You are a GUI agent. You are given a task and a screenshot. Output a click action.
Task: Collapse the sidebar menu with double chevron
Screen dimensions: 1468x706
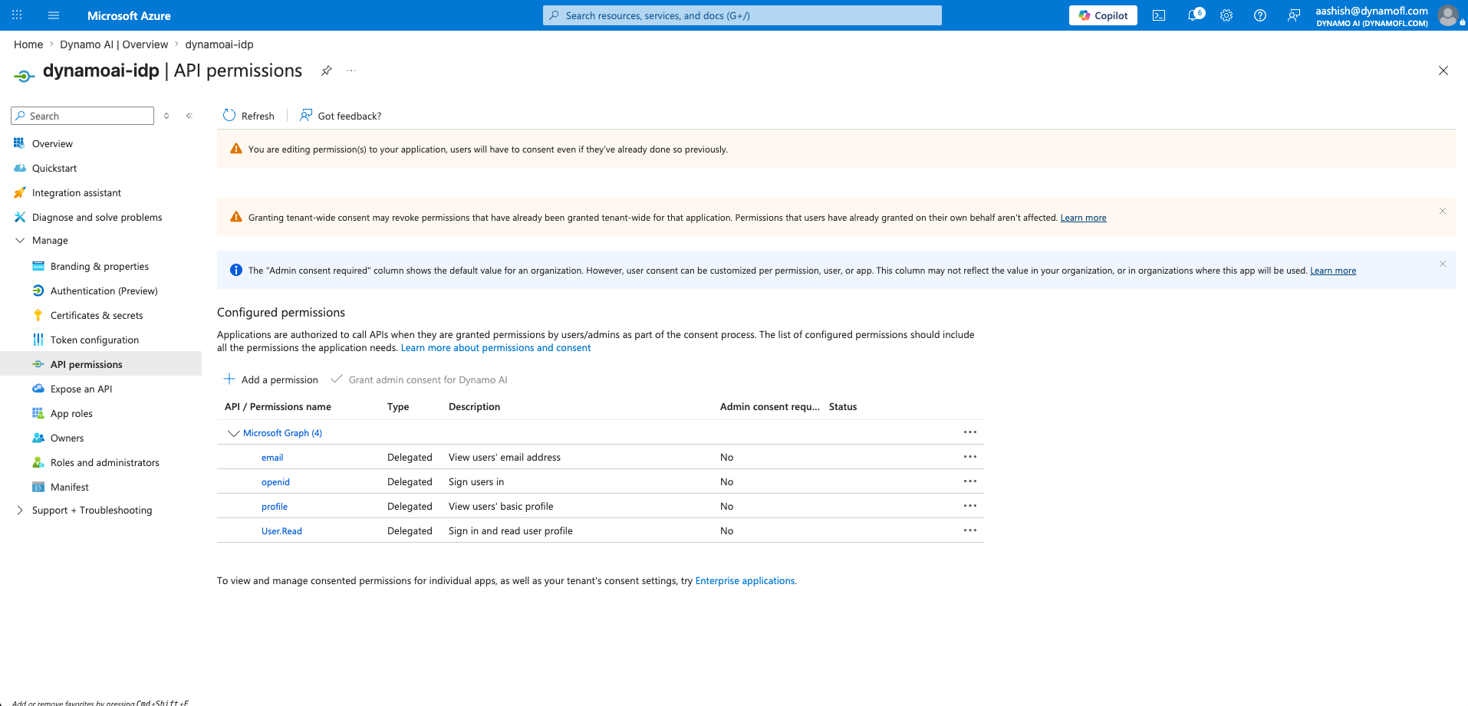(189, 116)
